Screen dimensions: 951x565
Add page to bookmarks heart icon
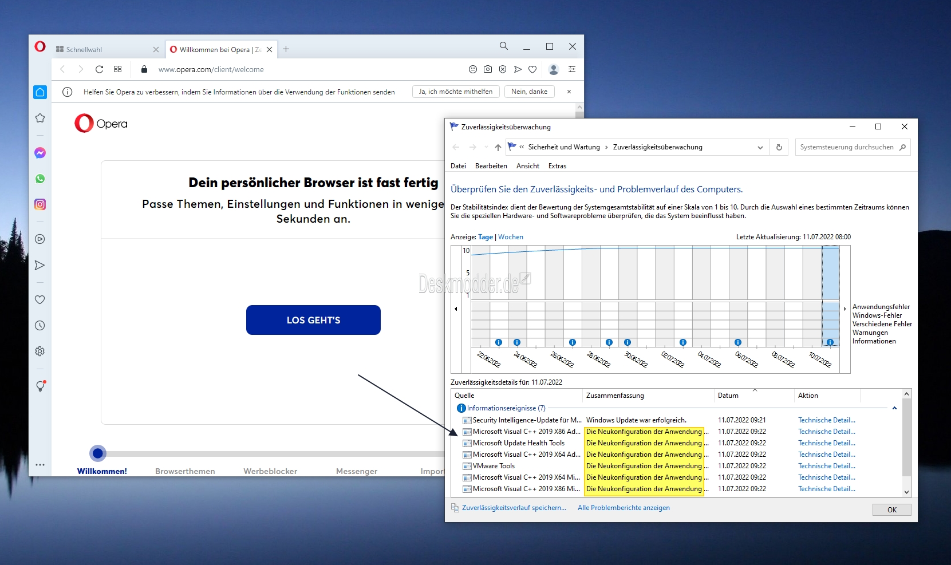[532, 69]
